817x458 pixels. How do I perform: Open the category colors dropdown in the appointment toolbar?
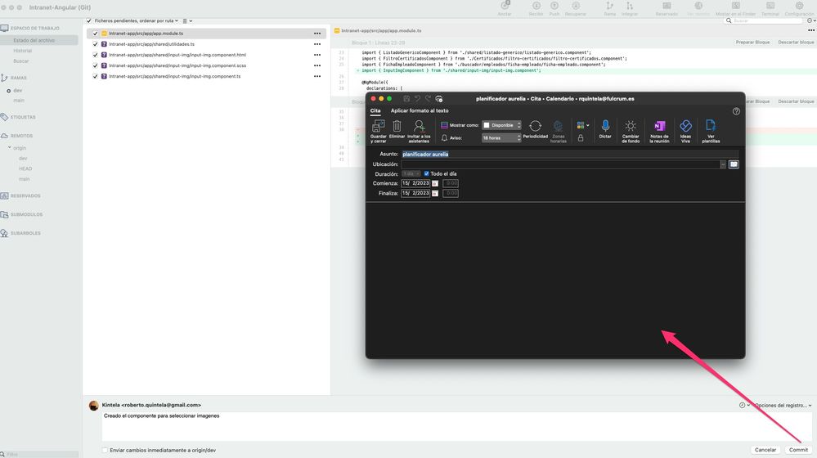coord(583,125)
